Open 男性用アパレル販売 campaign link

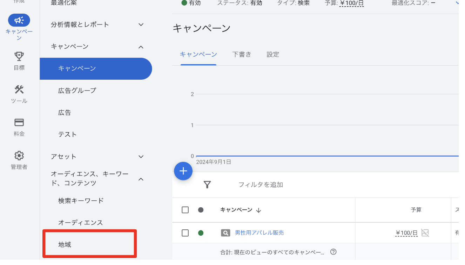click(259, 233)
